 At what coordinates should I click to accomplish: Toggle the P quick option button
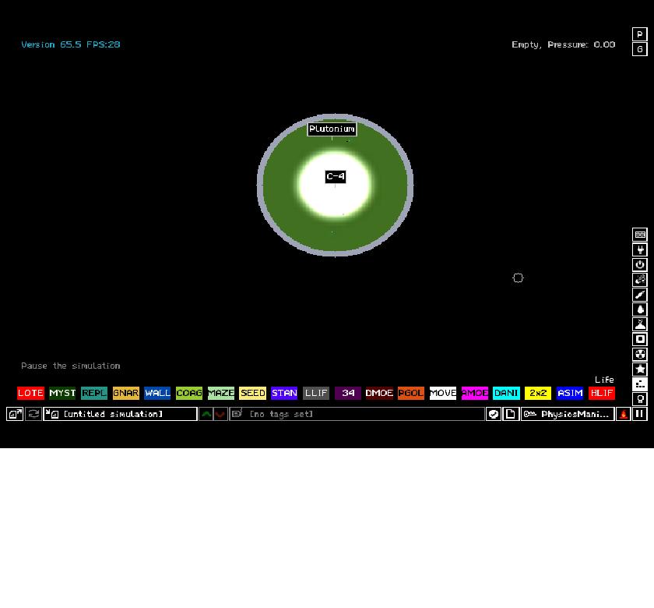coord(640,34)
